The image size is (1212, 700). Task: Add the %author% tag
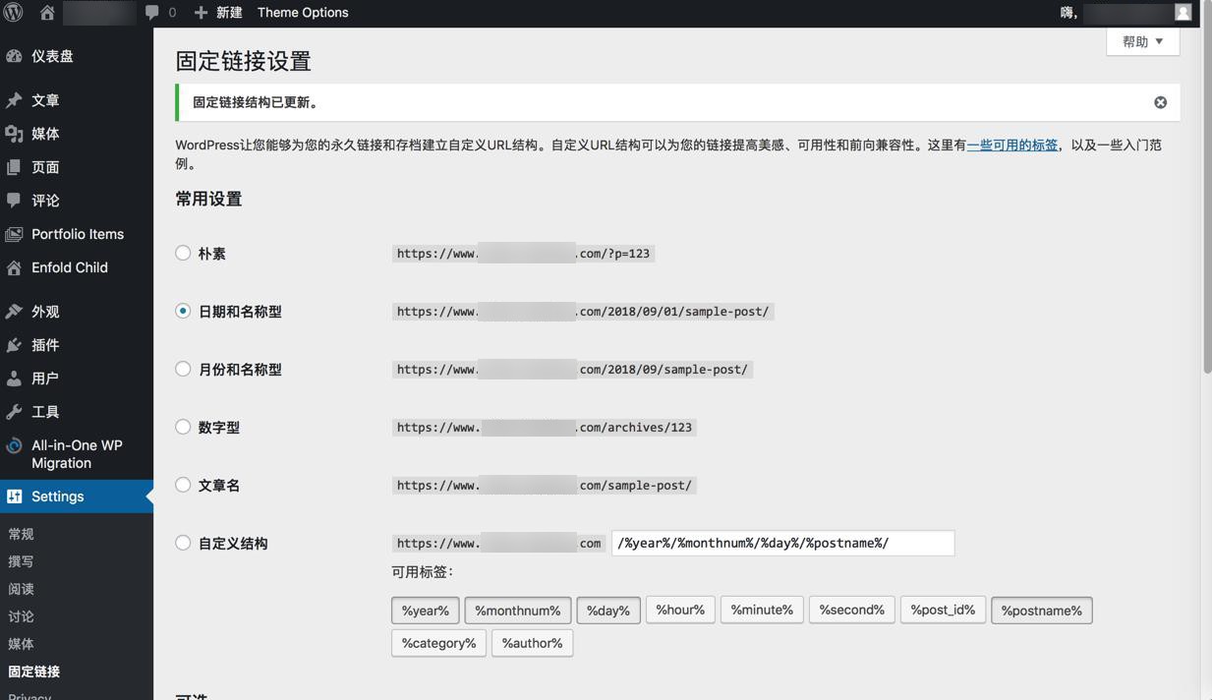(x=532, y=643)
